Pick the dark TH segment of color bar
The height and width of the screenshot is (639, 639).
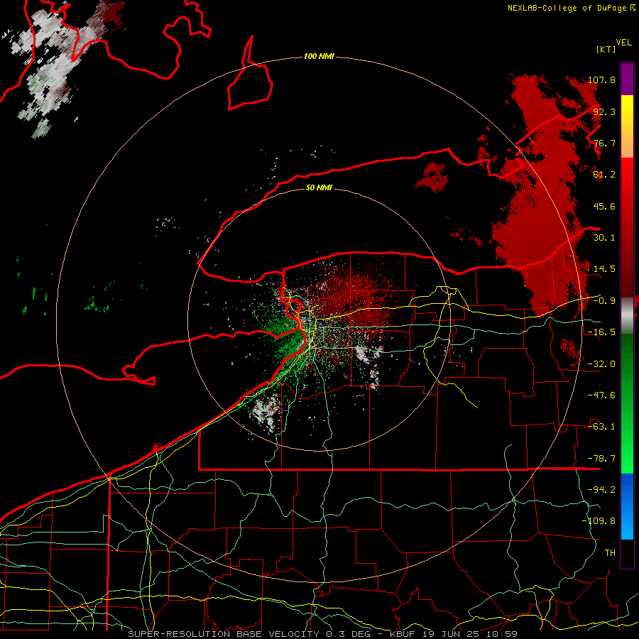click(627, 553)
